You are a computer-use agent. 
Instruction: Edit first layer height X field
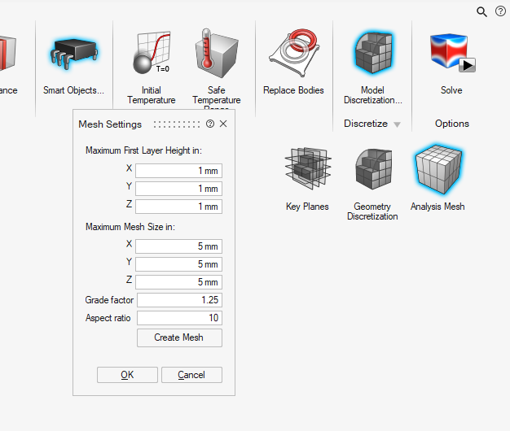click(x=179, y=171)
